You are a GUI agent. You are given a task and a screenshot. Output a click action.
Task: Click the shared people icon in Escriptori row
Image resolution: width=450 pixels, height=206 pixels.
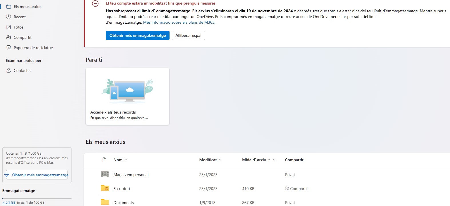click(x=287, y=189)
